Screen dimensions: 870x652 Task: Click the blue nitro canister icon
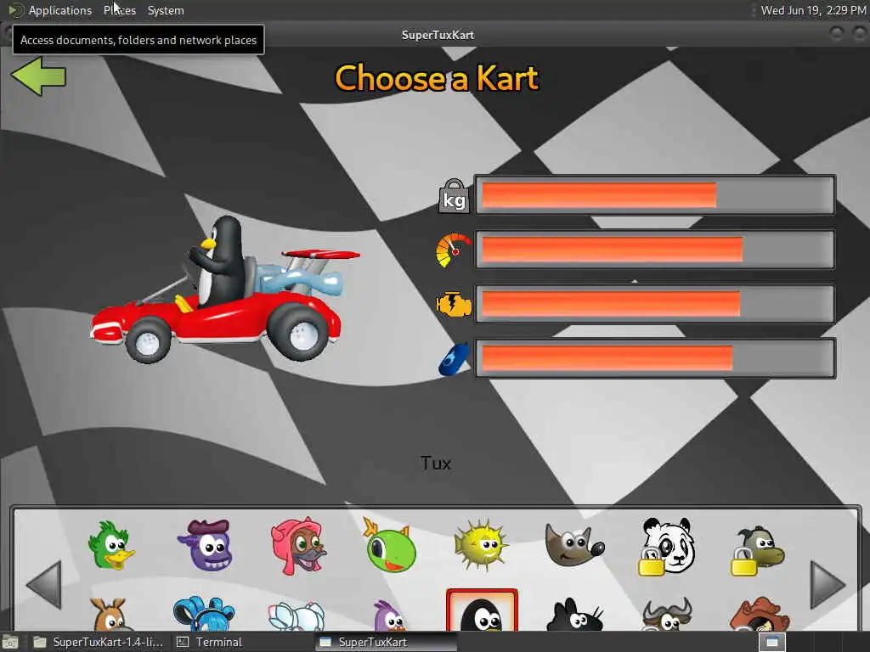pyautogui.click(x=454, y=359)
